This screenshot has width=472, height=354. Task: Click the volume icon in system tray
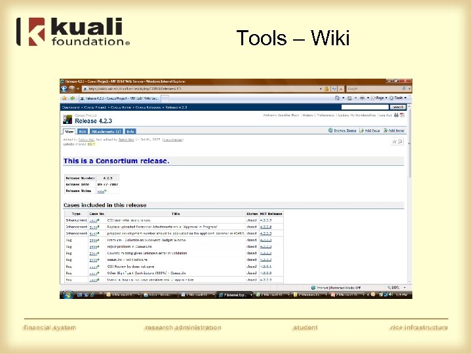[x=391, y=295]
